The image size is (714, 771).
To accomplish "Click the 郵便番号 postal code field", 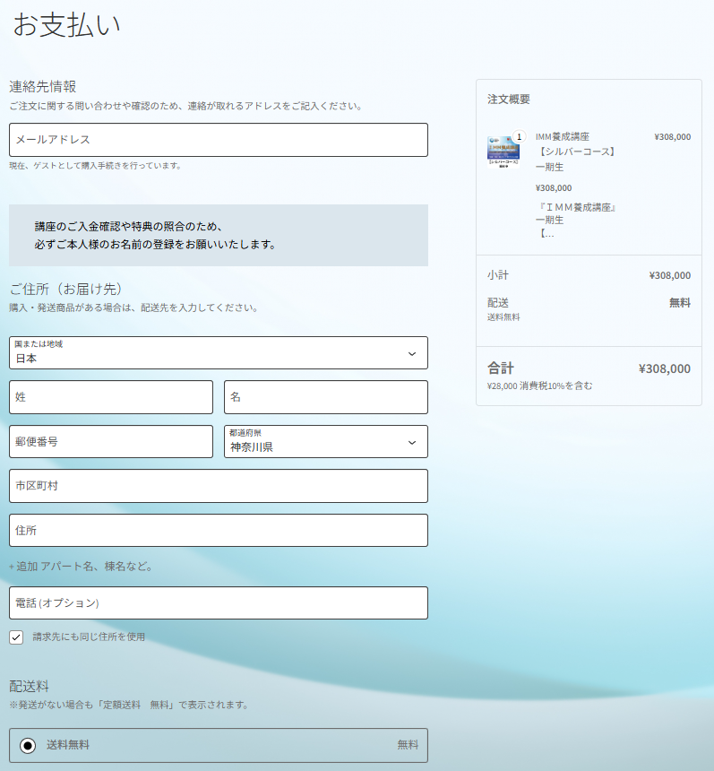I will [111, 442].
